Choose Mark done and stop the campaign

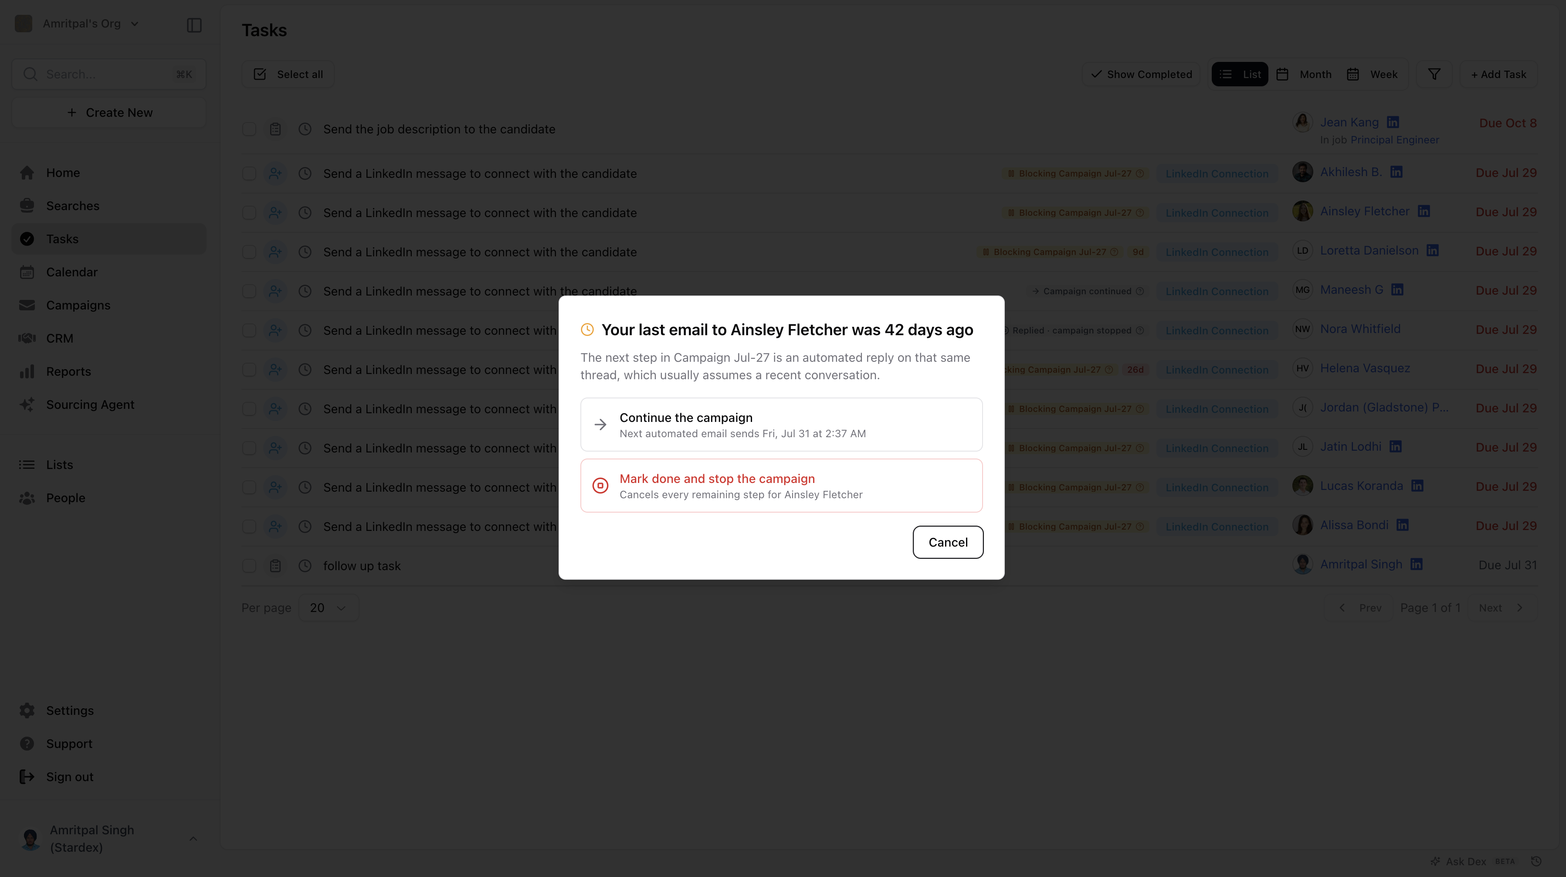781,485
